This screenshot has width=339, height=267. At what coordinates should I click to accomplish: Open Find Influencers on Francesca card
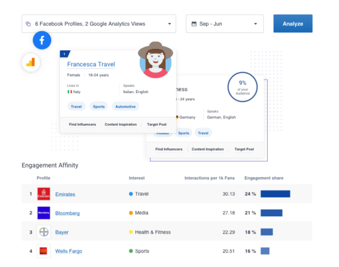click(x=82, y=124)
